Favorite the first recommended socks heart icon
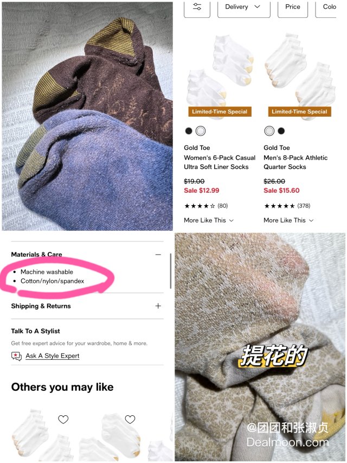Viewport: 347px width, 463px height. pos(63,419)
